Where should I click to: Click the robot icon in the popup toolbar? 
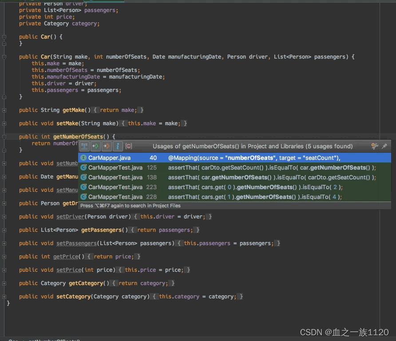pyautogui.click(x=128, y=146)
